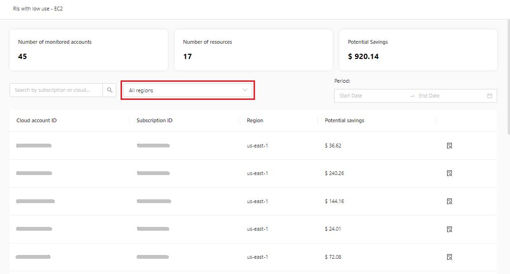Screen dimensions: 510x274
Task: Open details icon for $240.26 row
Action: click(449, 173)
